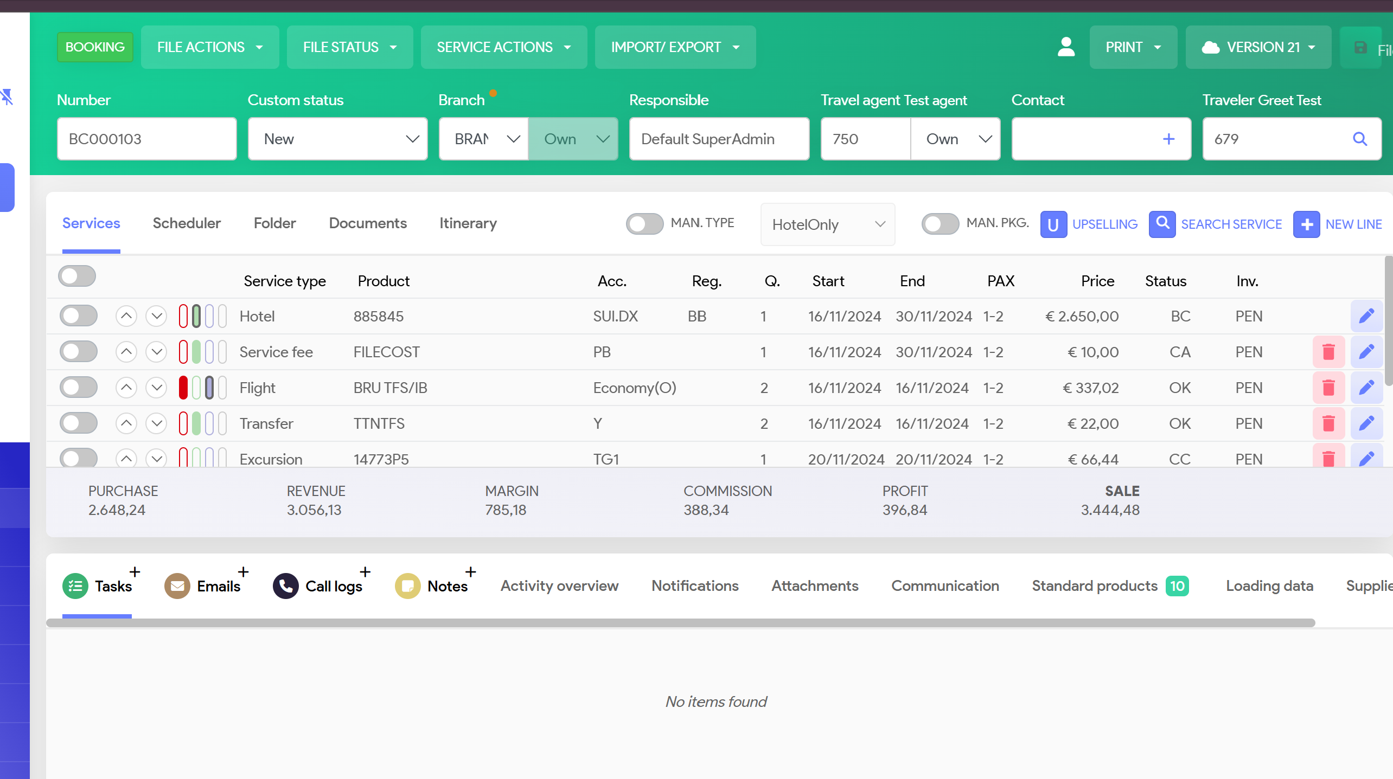Screen dimensions: 1393x779
Task: Click the trash icon on the Flight row
Action: coord(1328,388)
